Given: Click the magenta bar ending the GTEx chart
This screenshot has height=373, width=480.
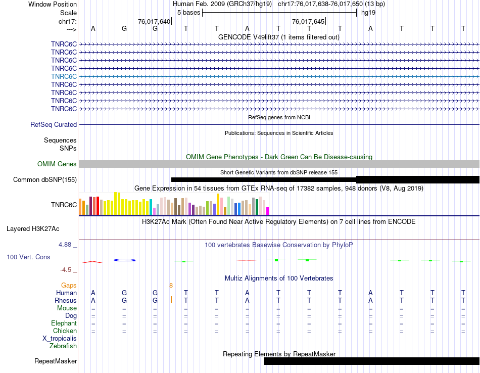Looking at the screenshot, I should (268, 211).
